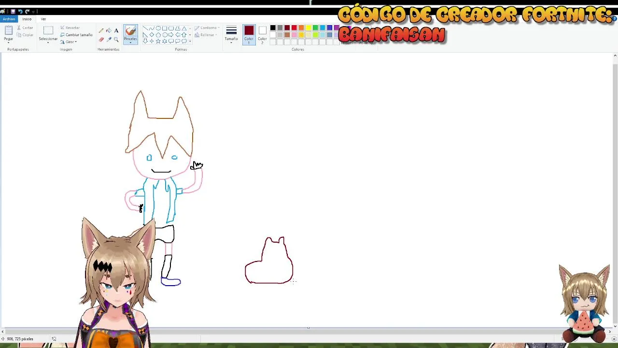Screen dimensions: 618x348
Task: Choose the four-point star shape
Action: tap(152, 41)
